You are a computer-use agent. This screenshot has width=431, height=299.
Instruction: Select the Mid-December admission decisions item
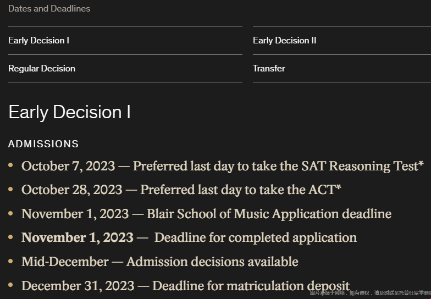[159, 262]
